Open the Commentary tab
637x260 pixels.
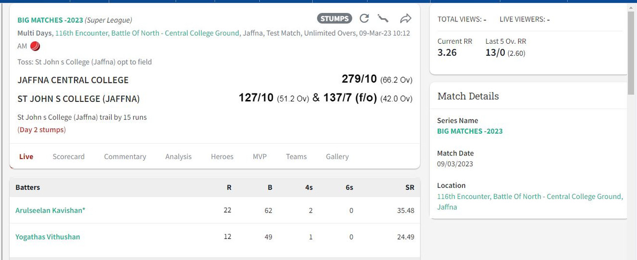tap(125, 157)
